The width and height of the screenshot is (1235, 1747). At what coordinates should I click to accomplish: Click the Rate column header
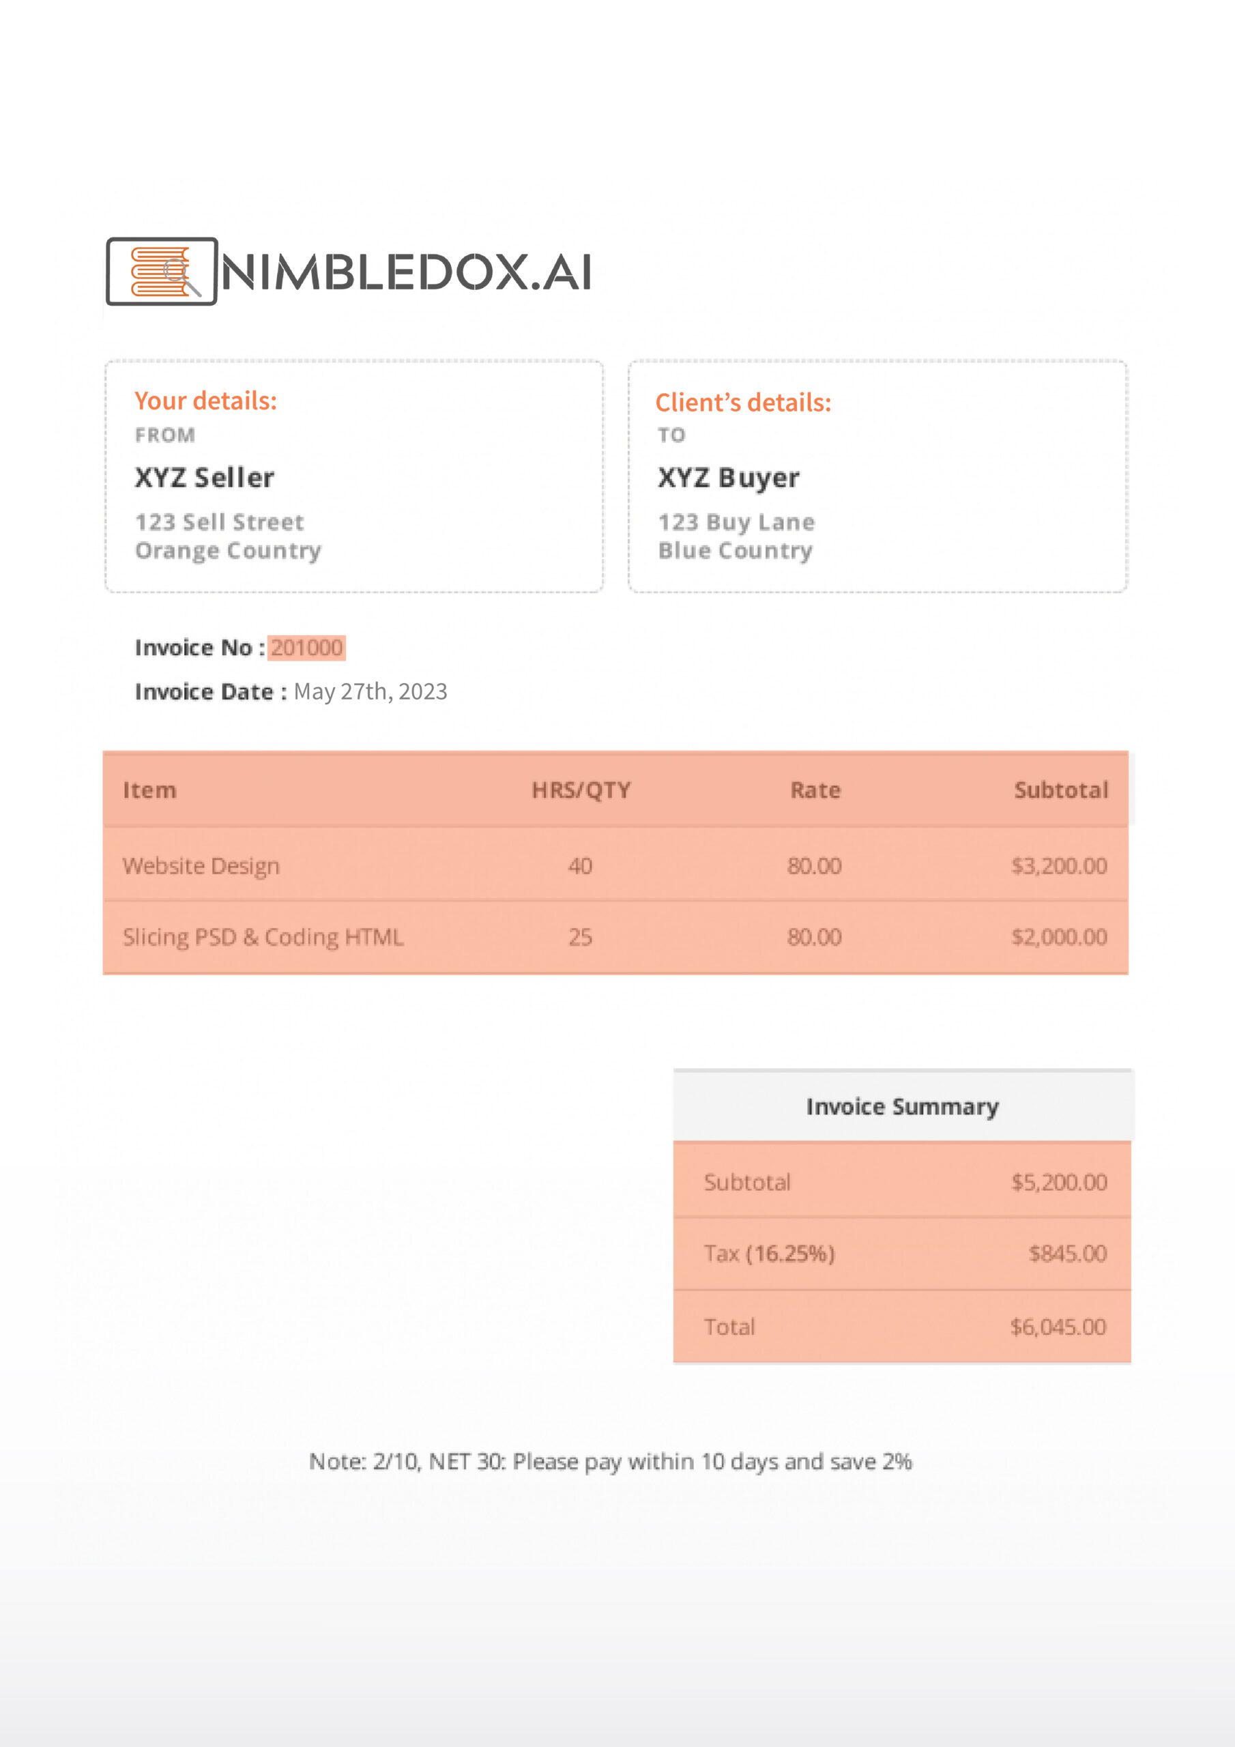point(815,790)
